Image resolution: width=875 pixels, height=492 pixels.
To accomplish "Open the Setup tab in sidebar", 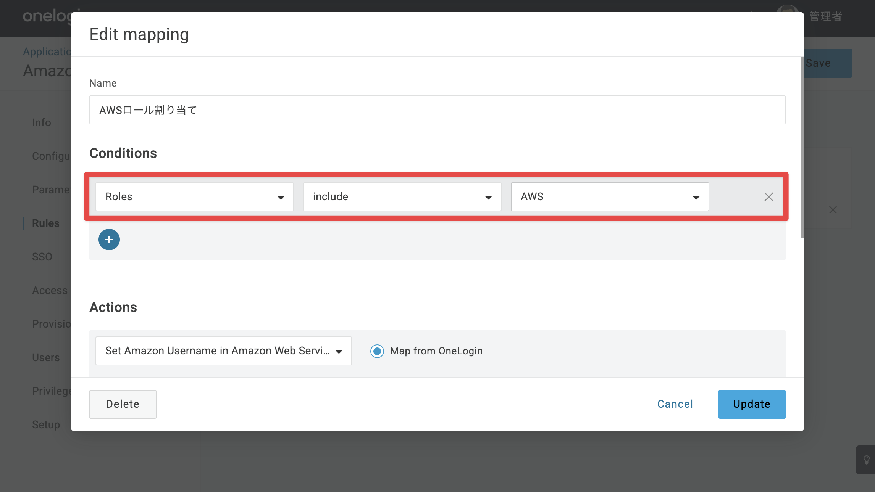I will pyautogui.click(x=46, y=424).
